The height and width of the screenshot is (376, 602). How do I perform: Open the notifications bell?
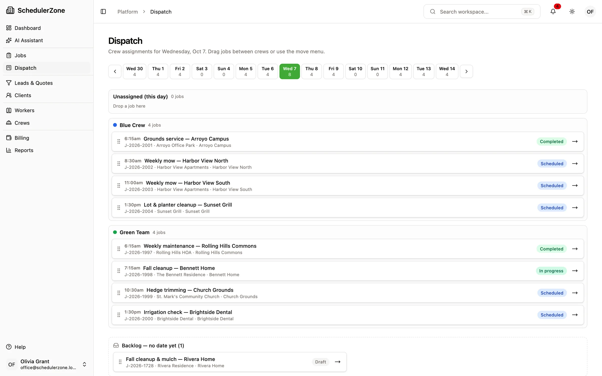click(553, 12)
